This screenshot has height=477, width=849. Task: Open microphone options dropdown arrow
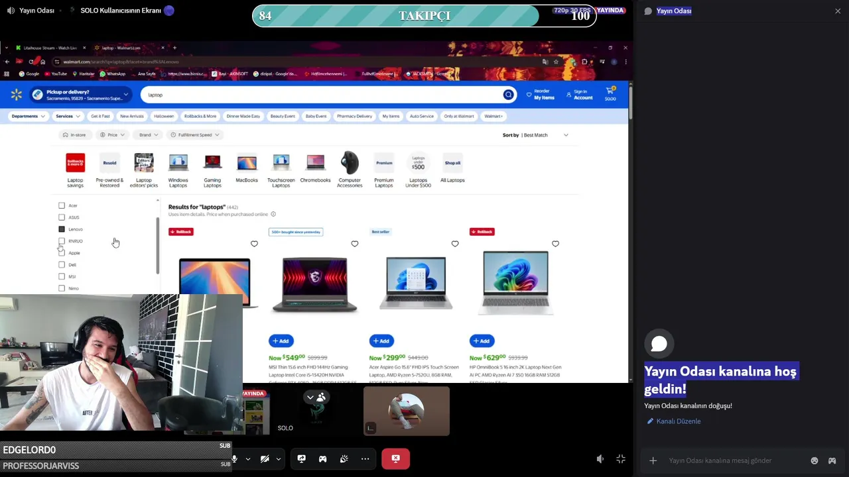pos(248,458)
